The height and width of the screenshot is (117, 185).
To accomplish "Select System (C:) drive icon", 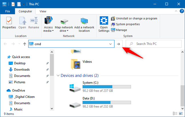I will click(x=75, y=88).
